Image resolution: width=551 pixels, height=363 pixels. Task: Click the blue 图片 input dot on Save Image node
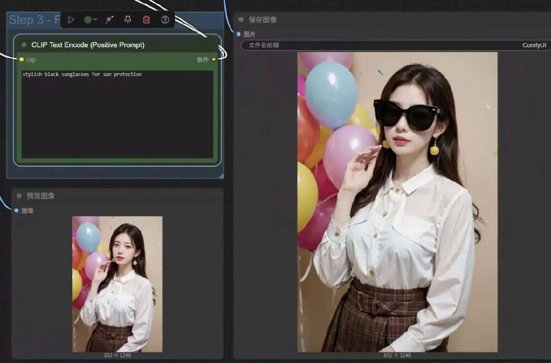pos(237,34)
